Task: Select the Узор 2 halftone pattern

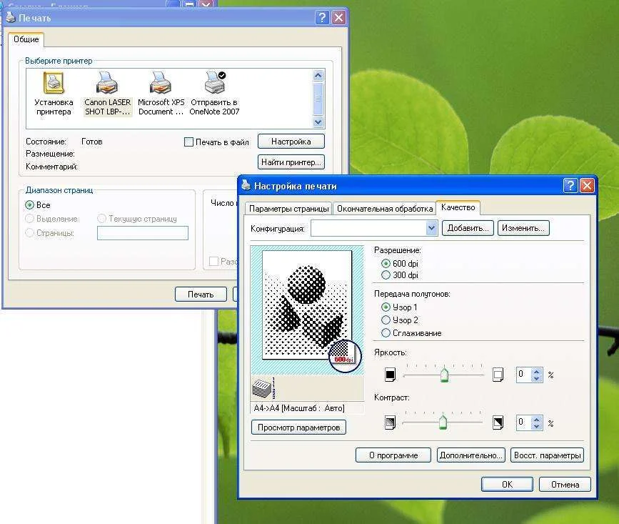Action: [x=386, y=320]
